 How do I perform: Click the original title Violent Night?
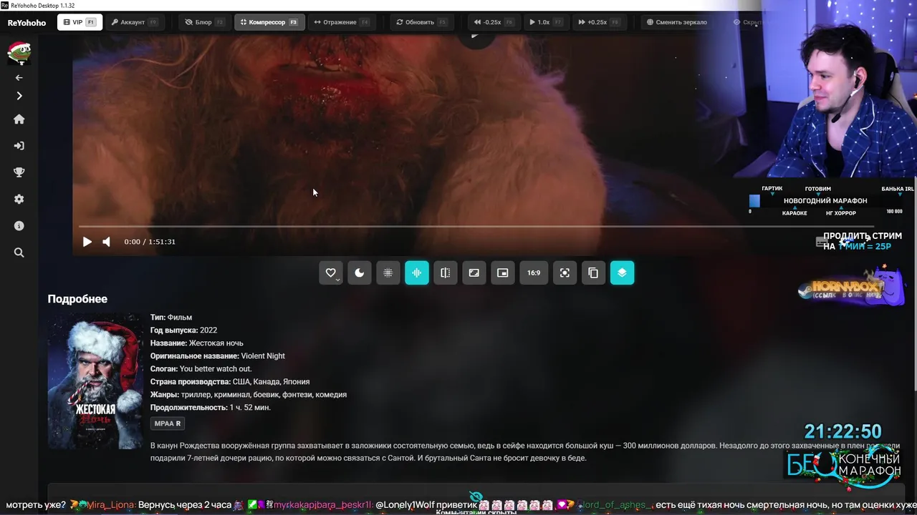click(263, 355)
